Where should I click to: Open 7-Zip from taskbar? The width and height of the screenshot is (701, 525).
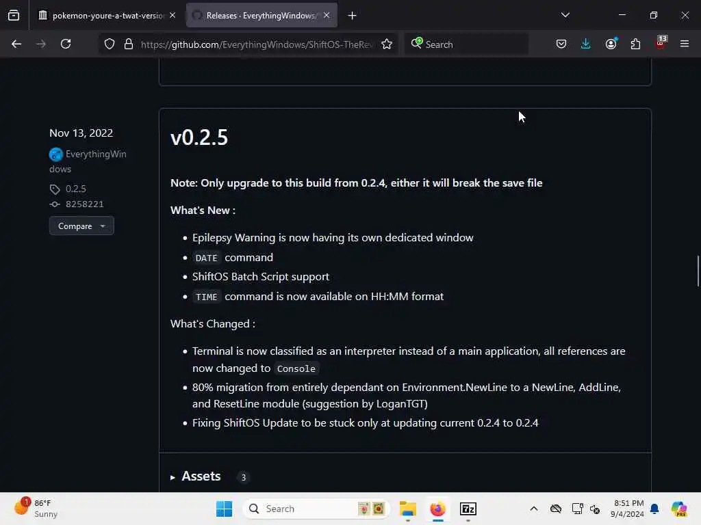click(x=468, y=509)
